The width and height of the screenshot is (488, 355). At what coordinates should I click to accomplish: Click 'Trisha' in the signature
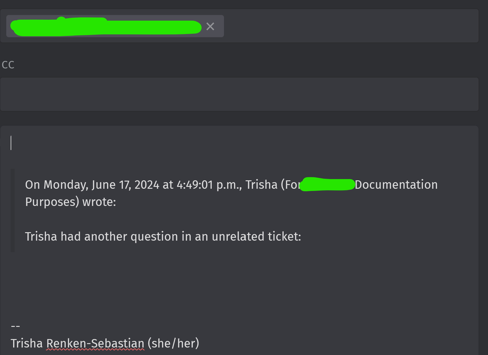point(27,343)
